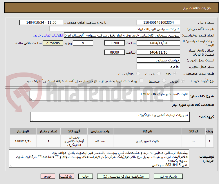The height and width of the screenshot is (184, 219).
Task: Click the city field جاجرم
Action: pyautogui.click(x=158, y=67)
